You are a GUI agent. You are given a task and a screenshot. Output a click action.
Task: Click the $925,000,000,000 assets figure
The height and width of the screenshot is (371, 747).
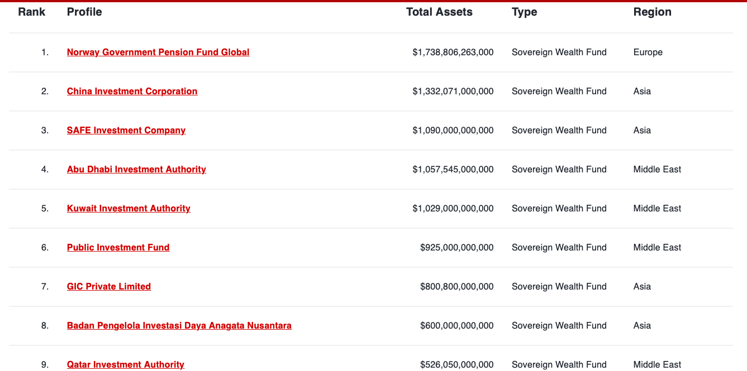tap(456, 247)
